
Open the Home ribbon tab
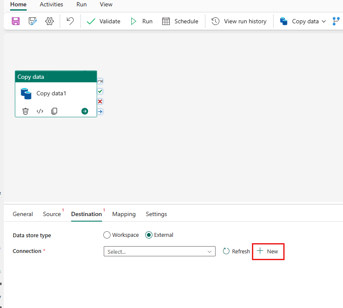(x=18, y=4)
